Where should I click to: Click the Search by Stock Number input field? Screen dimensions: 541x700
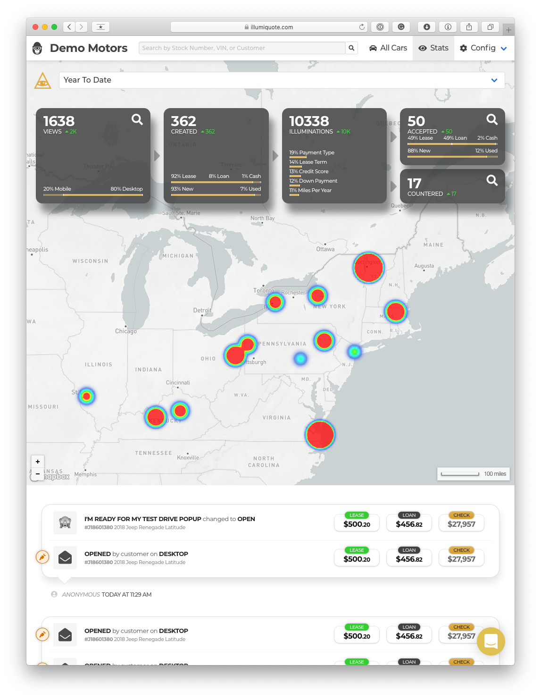(241, 48)
